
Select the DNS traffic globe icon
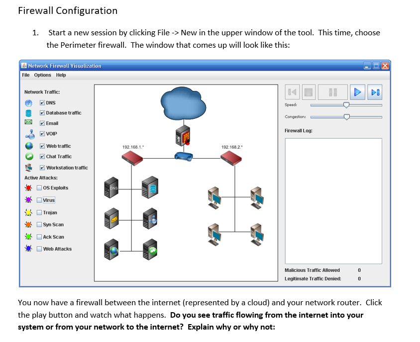pos(29,102)
